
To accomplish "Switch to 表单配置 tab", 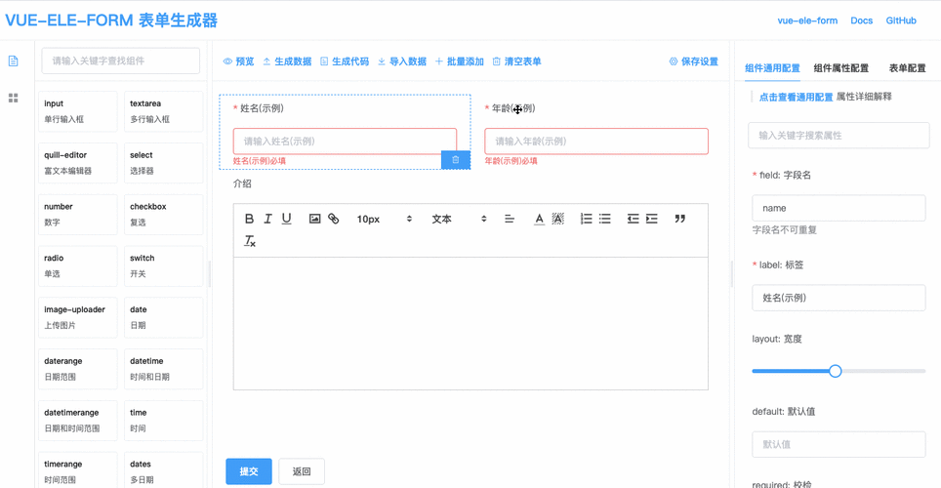I will (x=908, y=67).
